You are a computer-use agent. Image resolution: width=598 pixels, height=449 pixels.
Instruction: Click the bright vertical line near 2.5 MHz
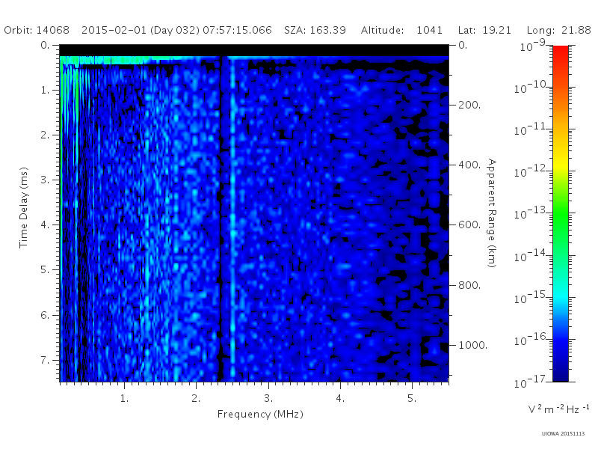(x=232, y=219)
